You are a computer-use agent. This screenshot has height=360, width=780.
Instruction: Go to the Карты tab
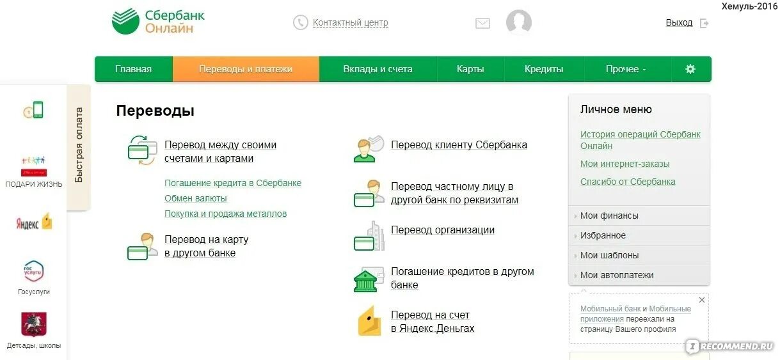point(470,69)
